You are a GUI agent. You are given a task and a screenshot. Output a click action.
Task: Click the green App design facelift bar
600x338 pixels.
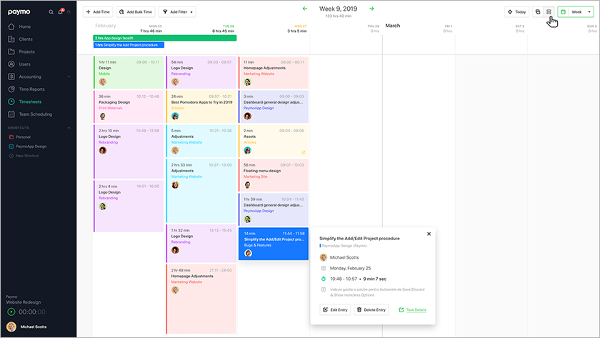point(165,37)
